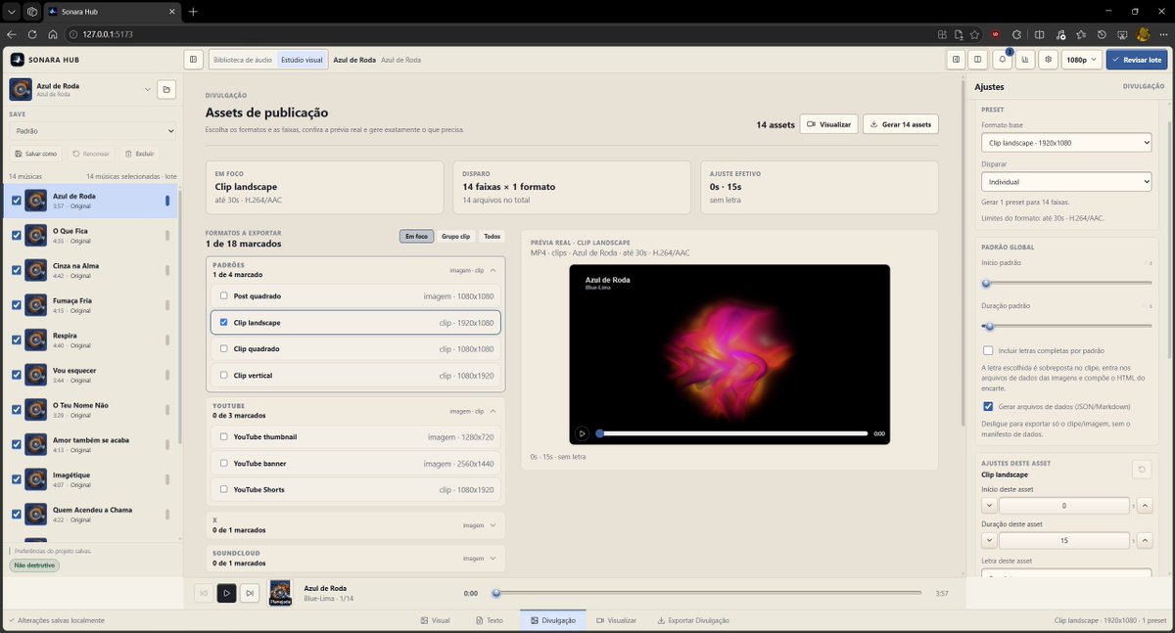1175x633 pixels.
Task: Click the split-columns layout icon in toolbar
Action: coord(977,60)
